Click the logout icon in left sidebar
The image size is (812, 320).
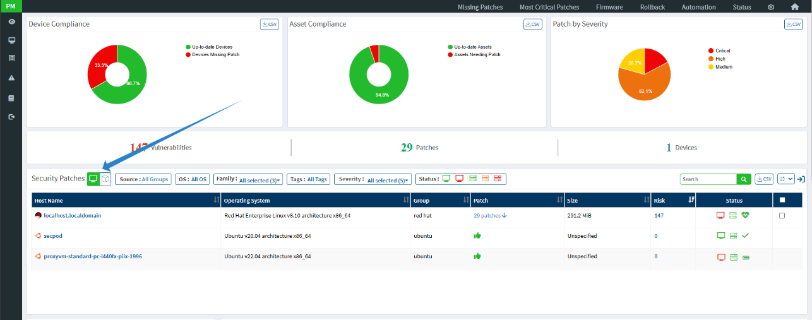tap(11, 117)
